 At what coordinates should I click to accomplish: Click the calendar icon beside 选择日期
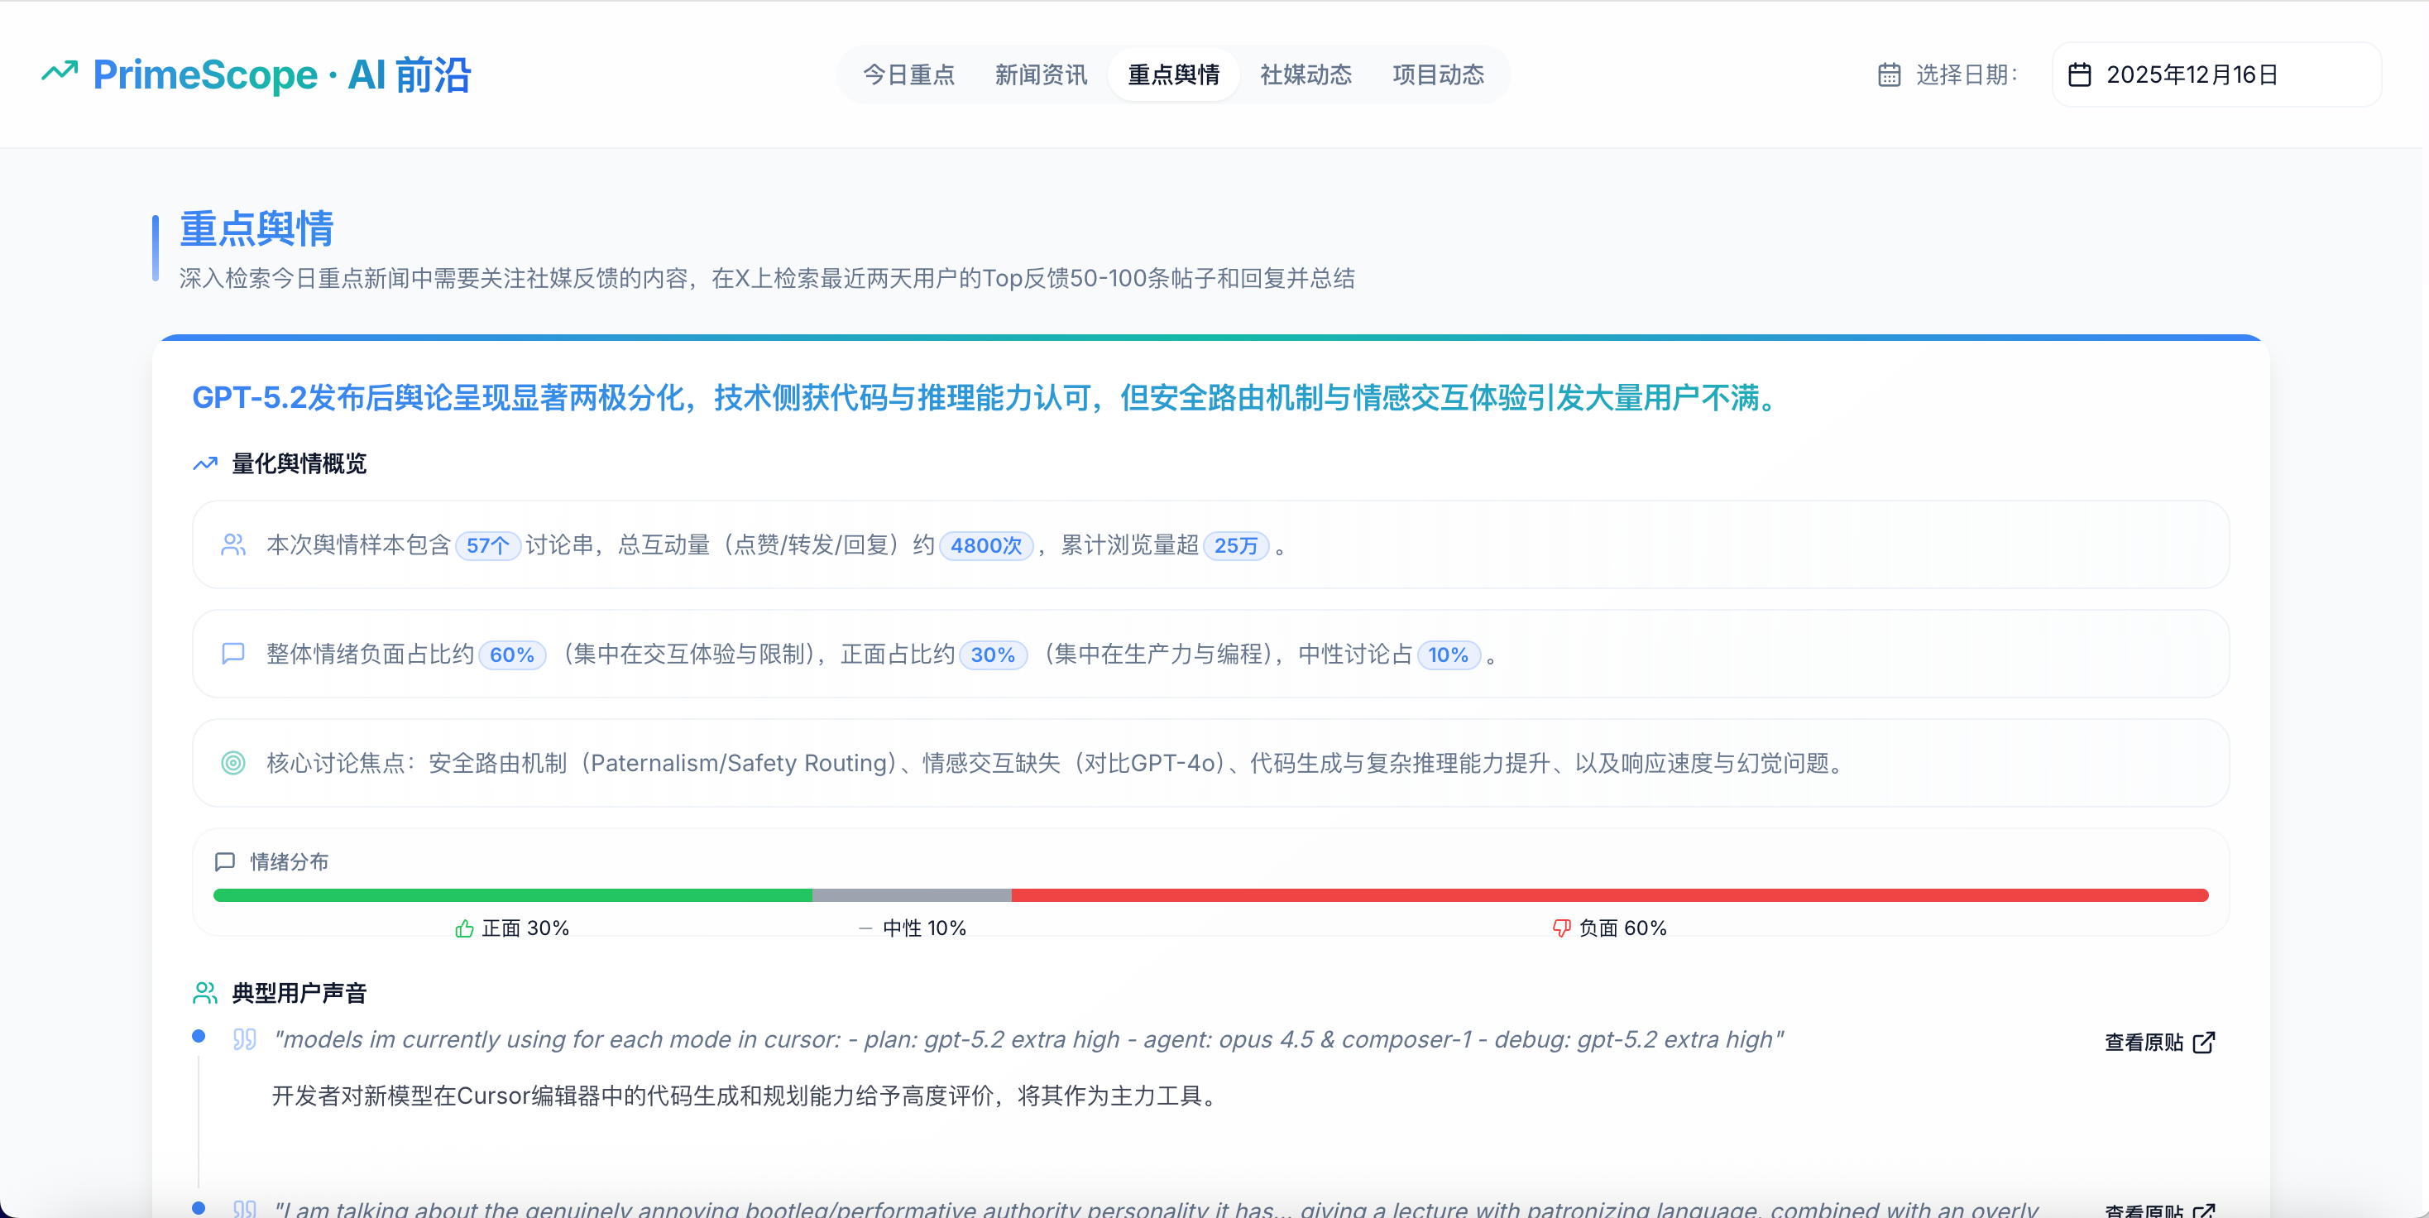point(1889,74)
